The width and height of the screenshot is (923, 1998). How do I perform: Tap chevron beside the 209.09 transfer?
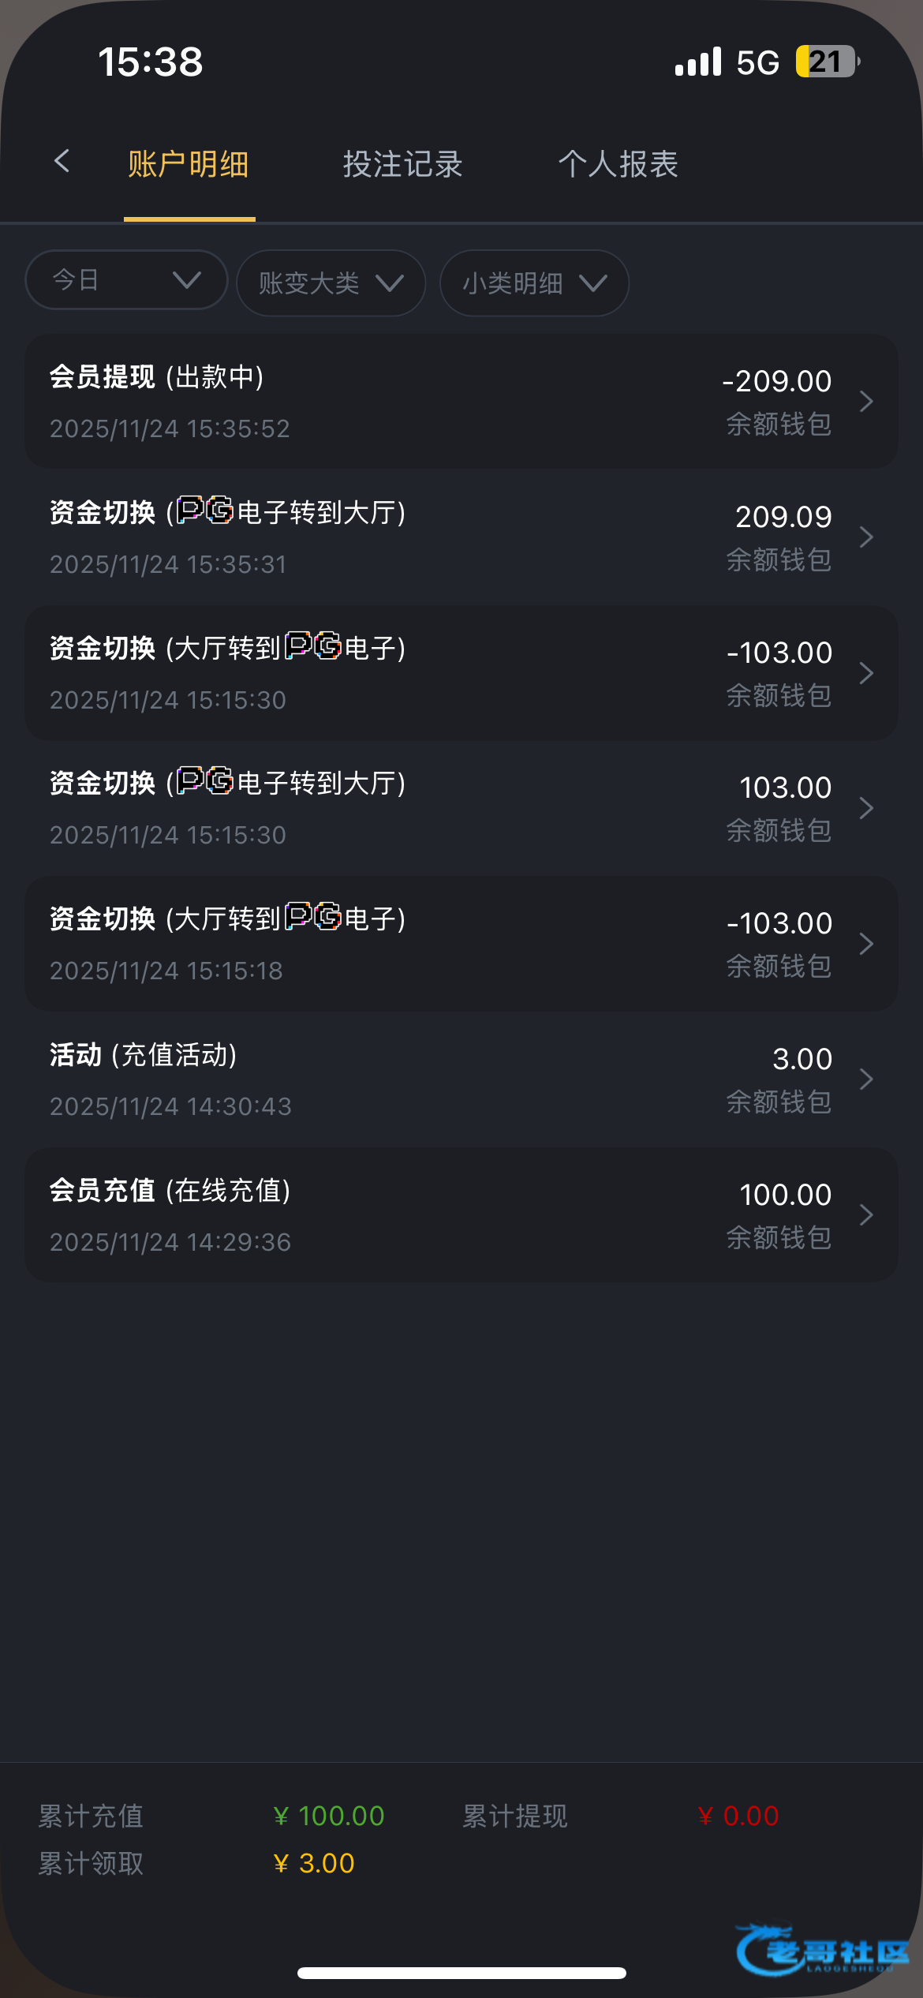tap(866, 537)
